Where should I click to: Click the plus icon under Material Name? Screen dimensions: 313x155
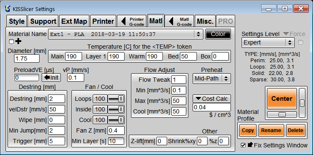pyautogui.click(x=18, y=42)
